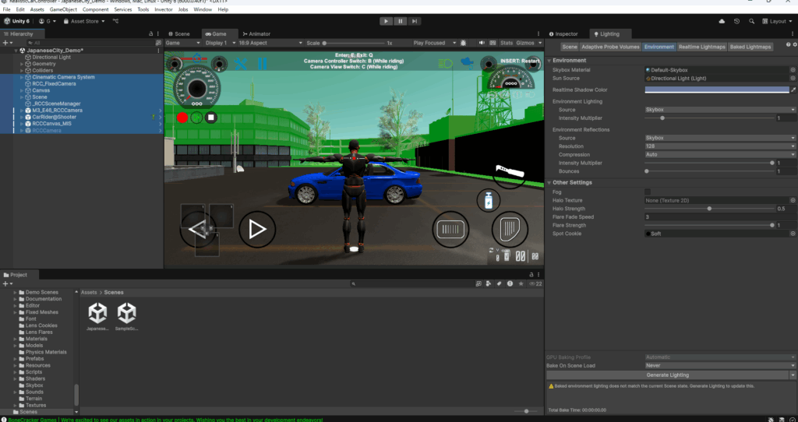Click the Project favorites star filter icon

click(521, 283)
